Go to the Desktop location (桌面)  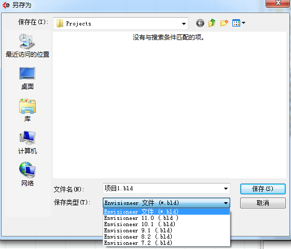(27, 78)
